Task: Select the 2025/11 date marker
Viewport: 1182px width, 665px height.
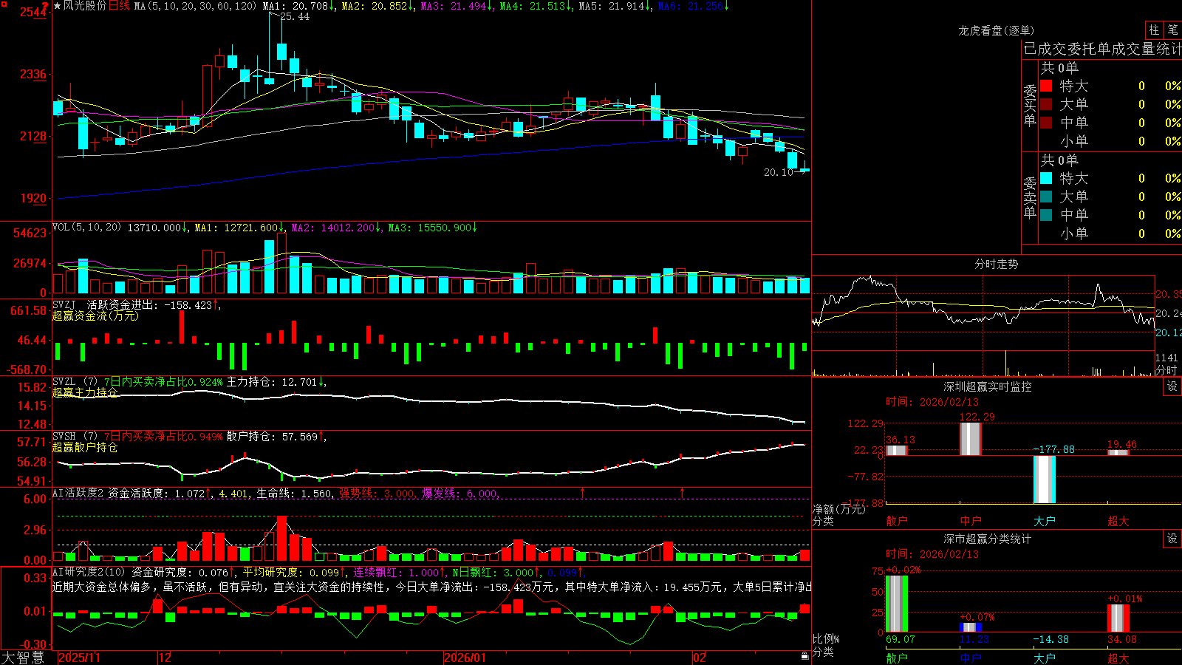Action: (x=79, y=658)
